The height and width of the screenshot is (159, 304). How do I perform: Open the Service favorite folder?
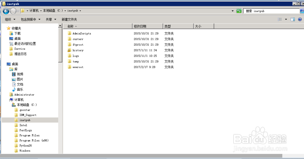17,49
